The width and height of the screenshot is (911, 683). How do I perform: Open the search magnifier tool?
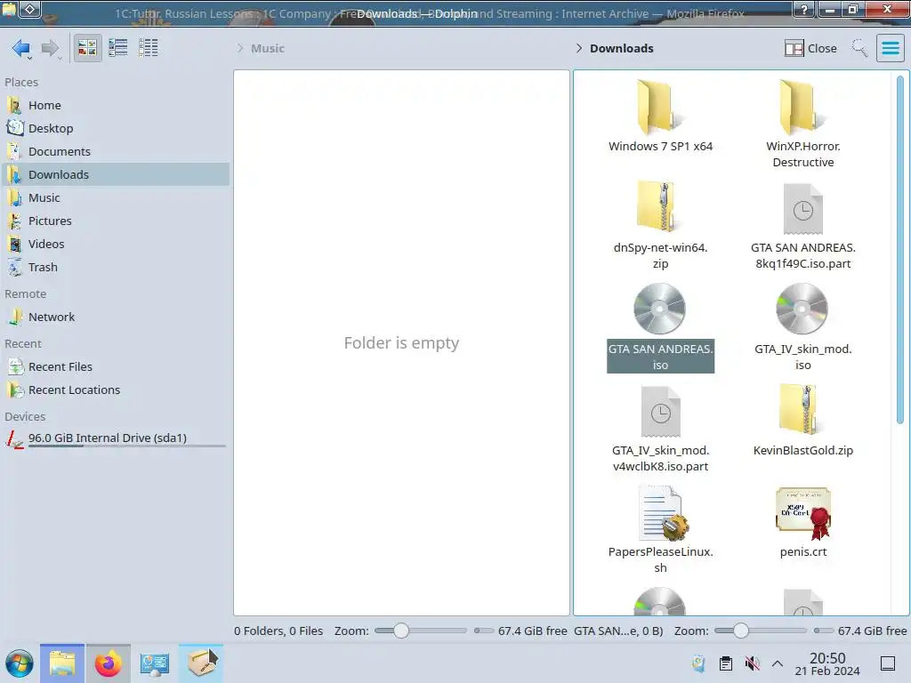860,48
